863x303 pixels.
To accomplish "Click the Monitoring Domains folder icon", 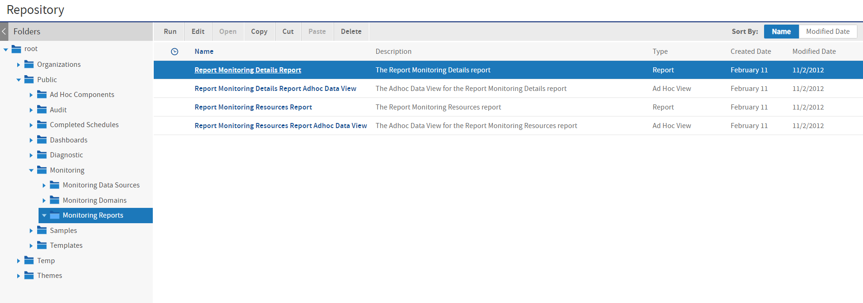I will pos(55,200).
